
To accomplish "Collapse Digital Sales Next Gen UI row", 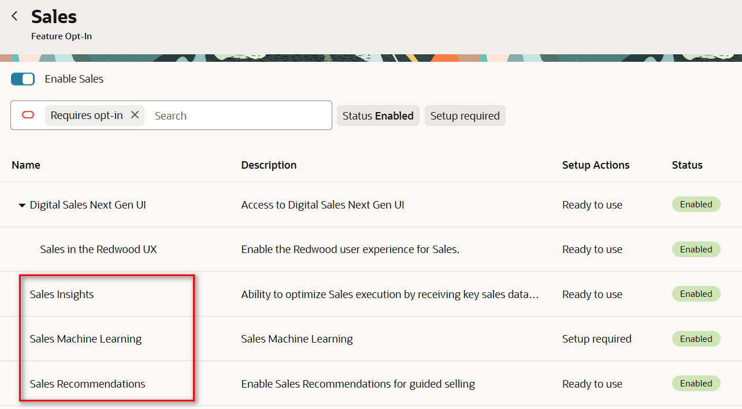I will [22, 205].
